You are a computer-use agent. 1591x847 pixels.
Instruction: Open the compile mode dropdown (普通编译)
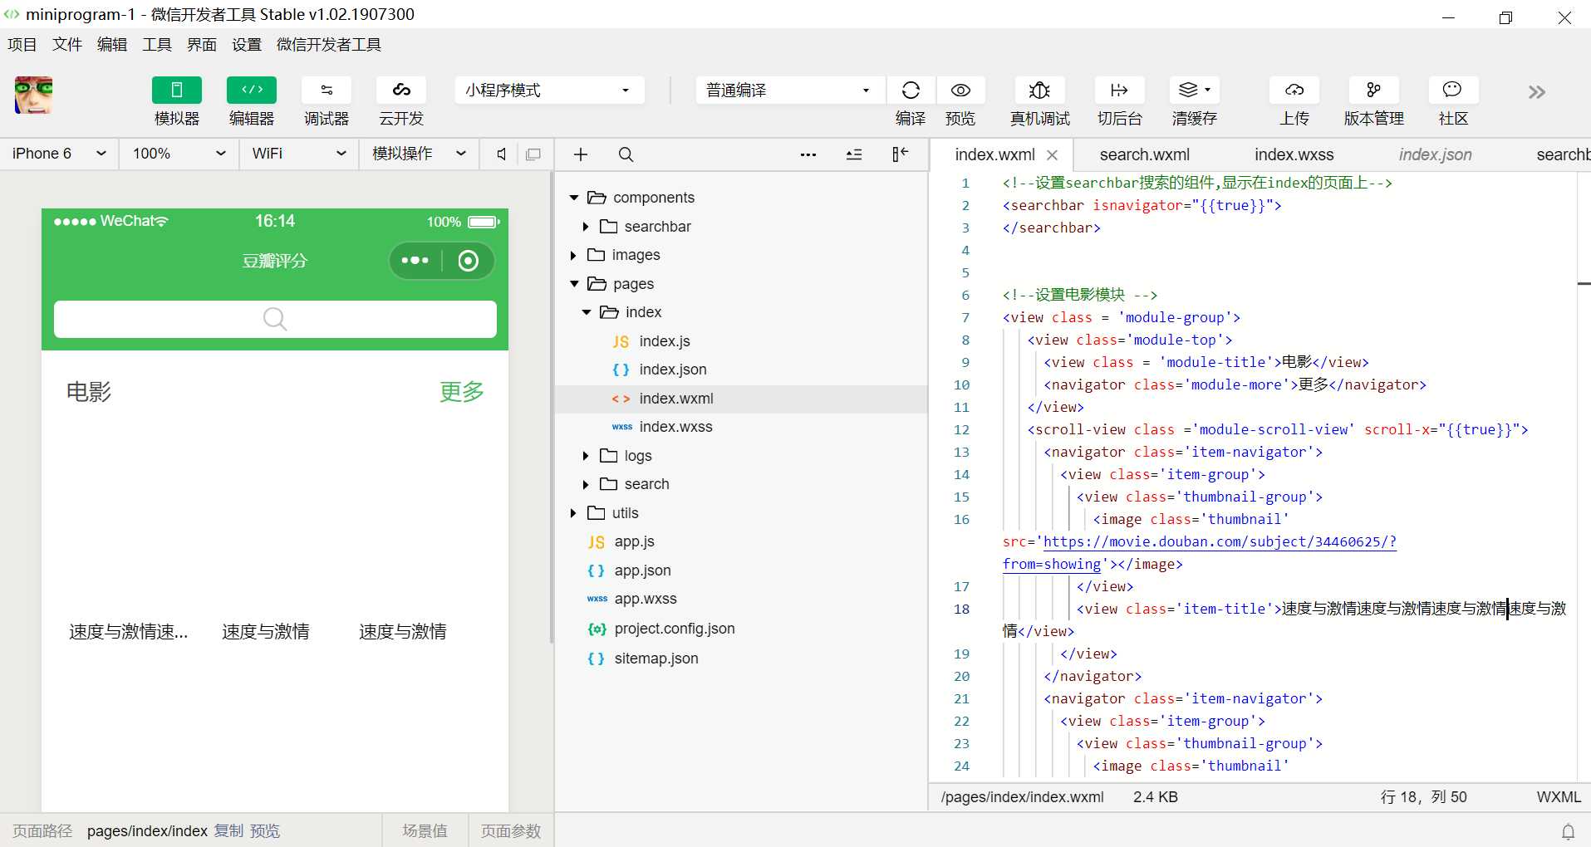790,90
